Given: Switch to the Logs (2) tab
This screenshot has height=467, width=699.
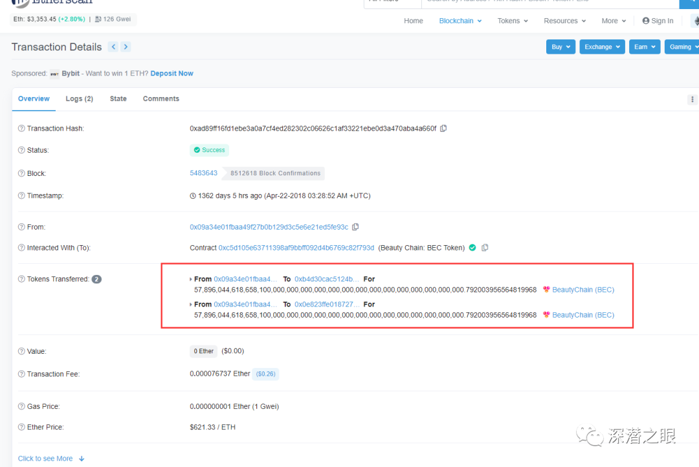Looking at the screenshot, I should 80,99.
